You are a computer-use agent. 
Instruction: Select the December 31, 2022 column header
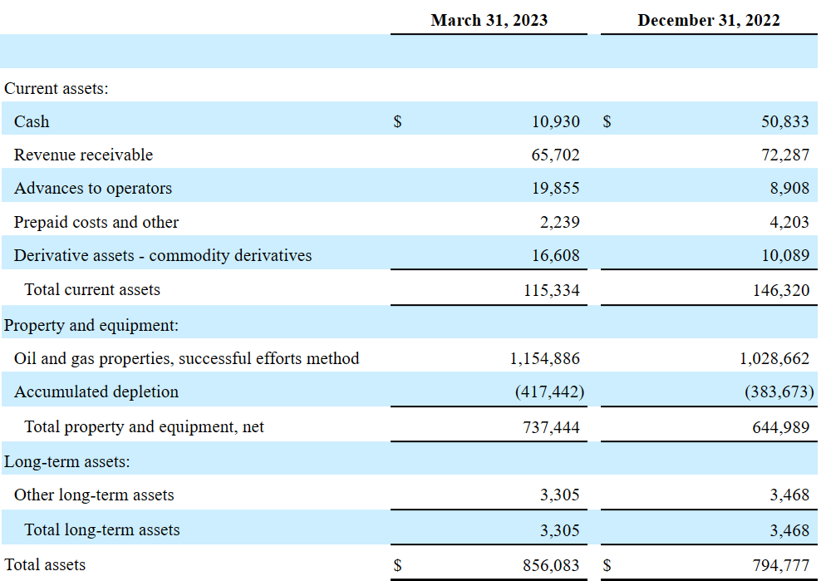(709, 20)
